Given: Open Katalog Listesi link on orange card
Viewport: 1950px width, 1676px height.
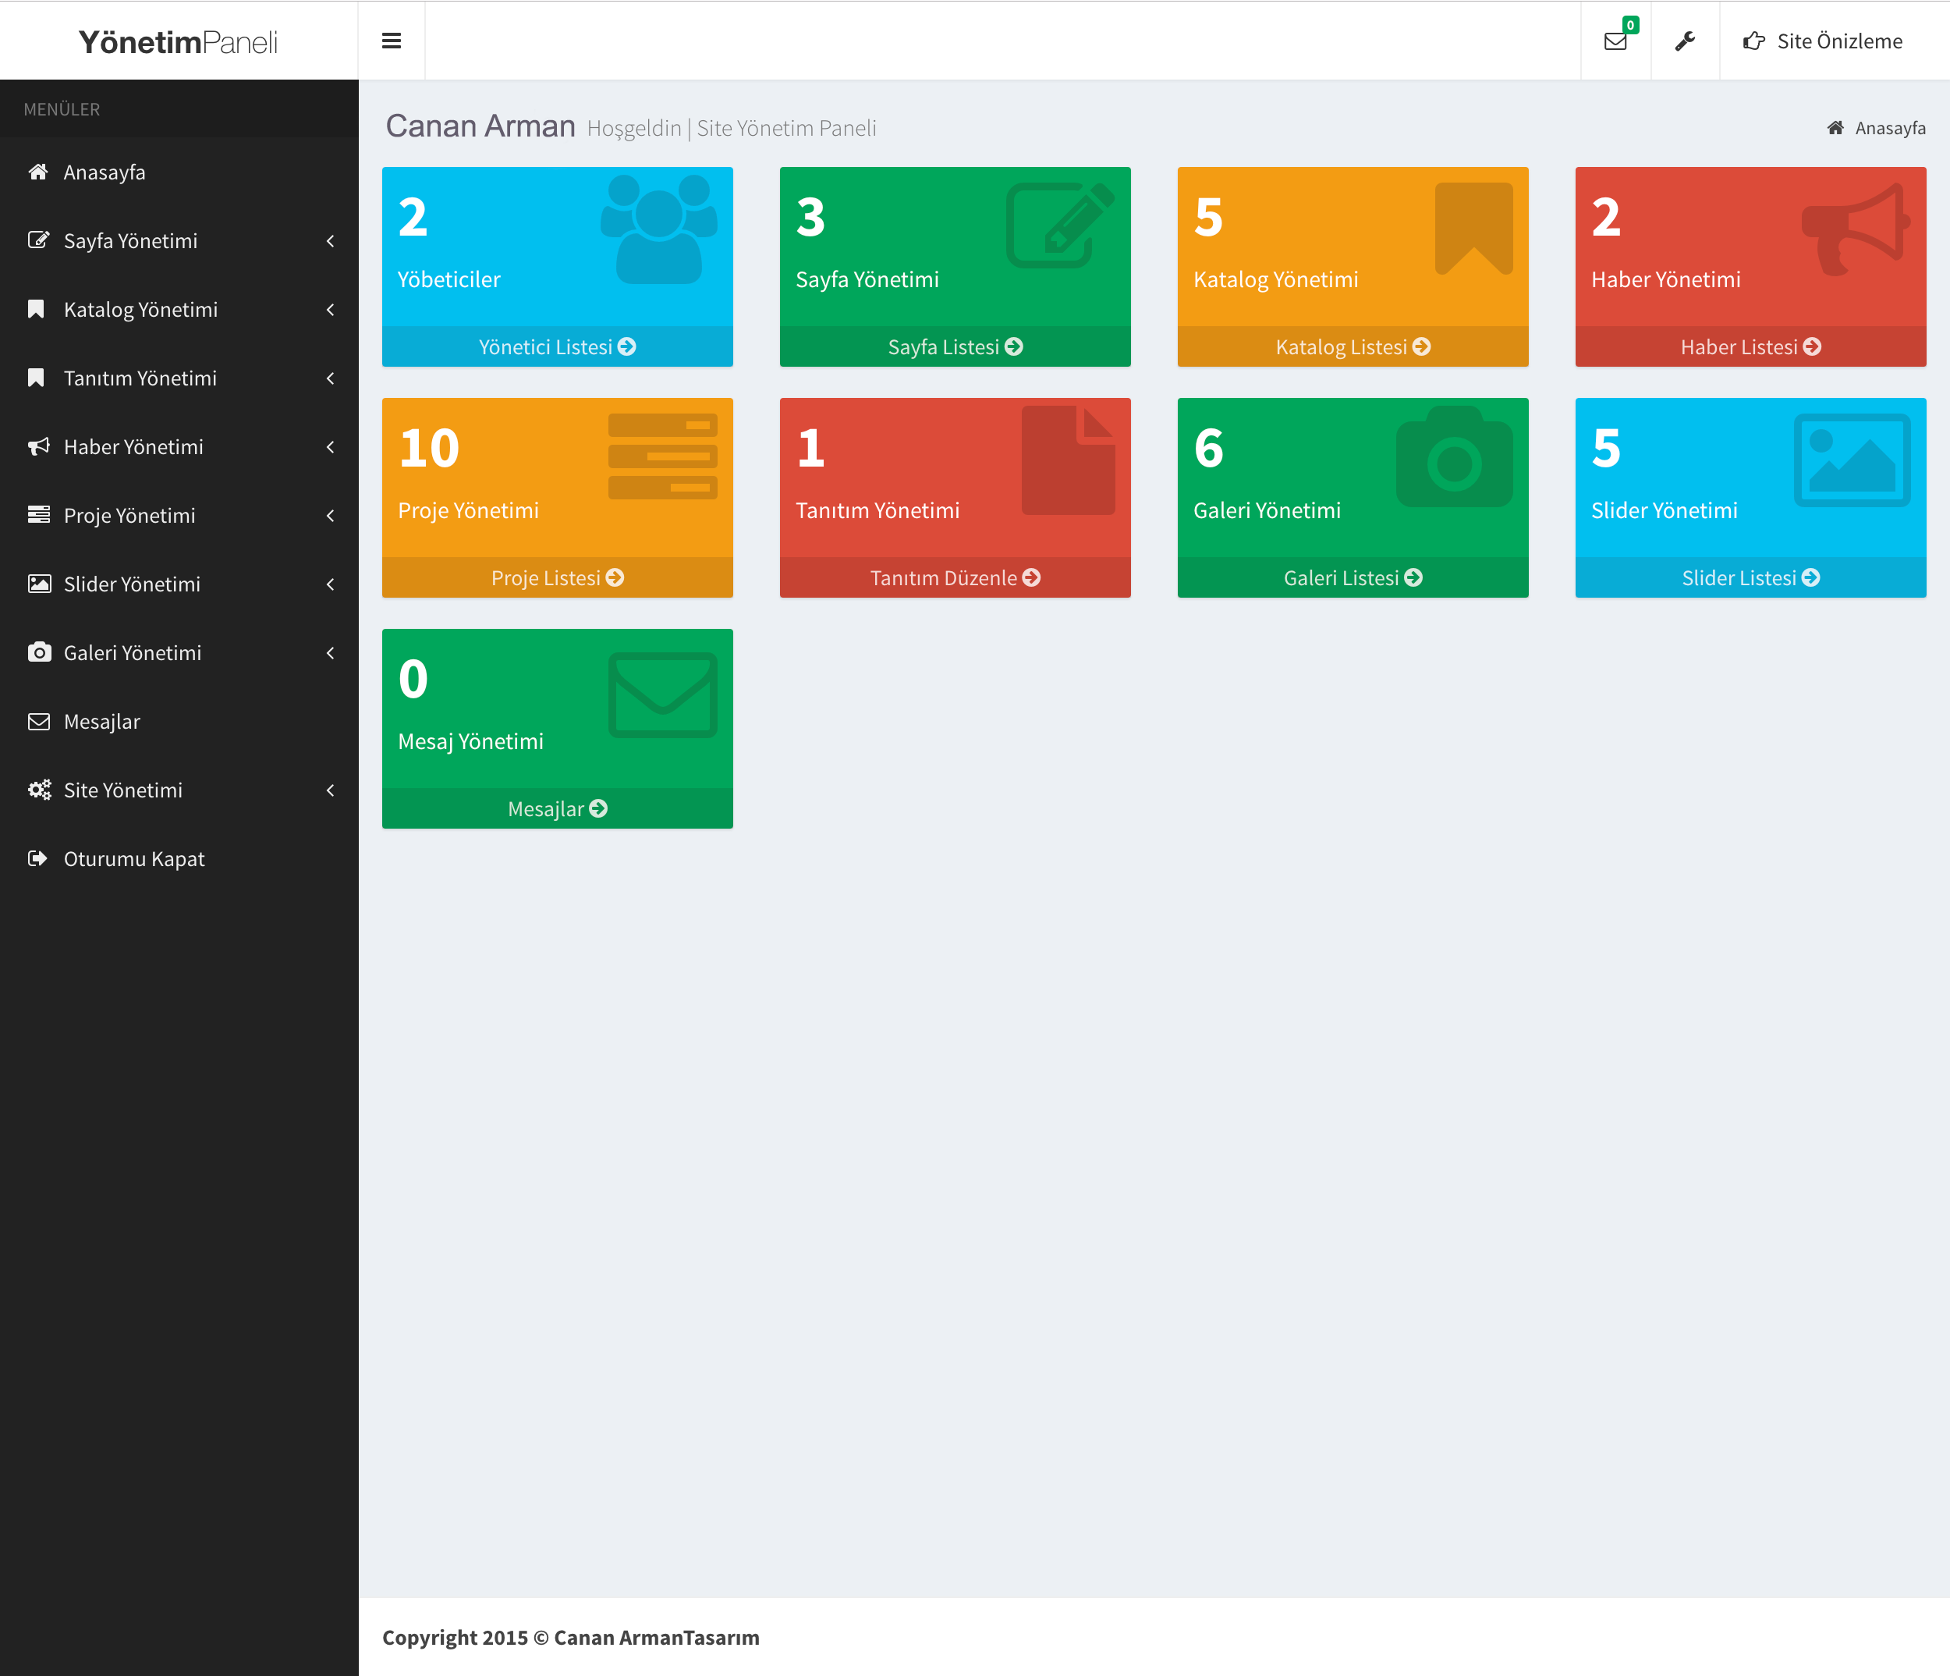Looking at the screenshot, I should point(1353,347).
